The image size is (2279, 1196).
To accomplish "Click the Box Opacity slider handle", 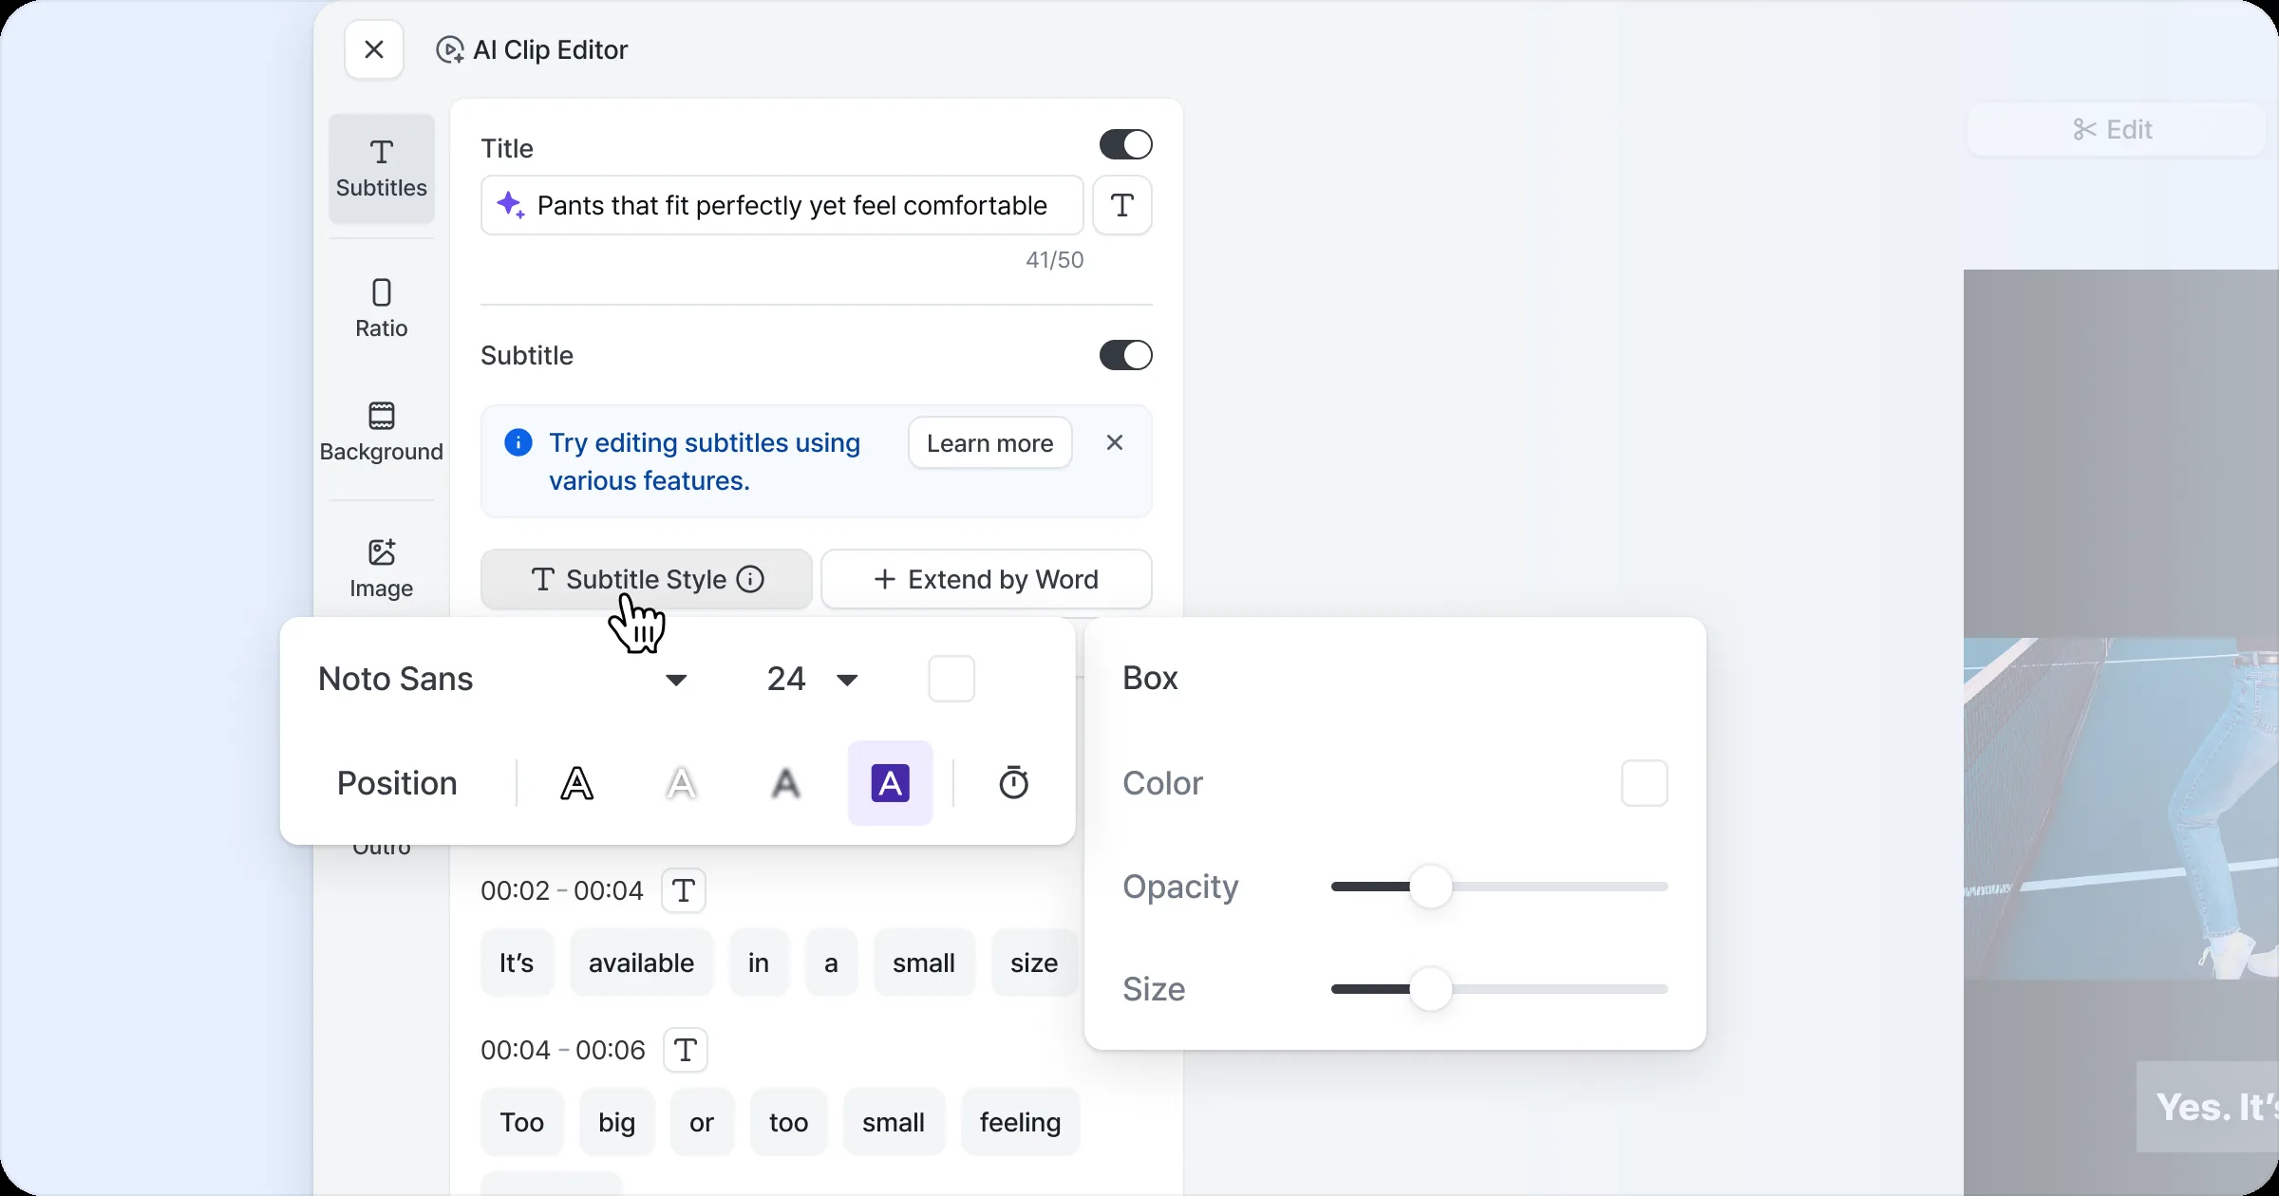I will [1431, 887].
